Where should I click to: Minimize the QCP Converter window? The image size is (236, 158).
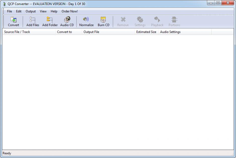(211, 3)
